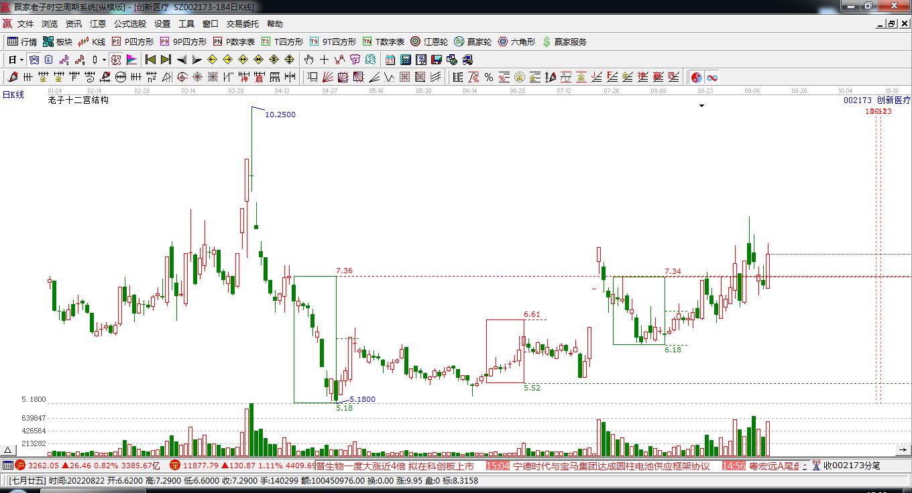Click the measure ruler box tool
This screenshot has height=493, width=912.
tap(312, 77)
